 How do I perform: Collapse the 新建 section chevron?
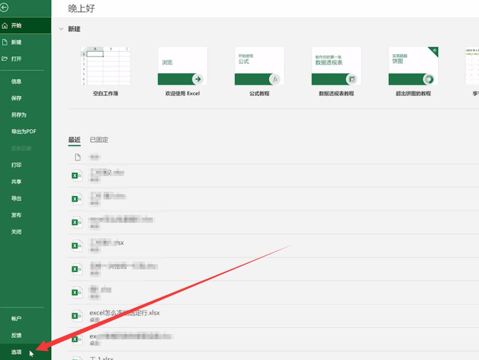(x=61, y=29)
